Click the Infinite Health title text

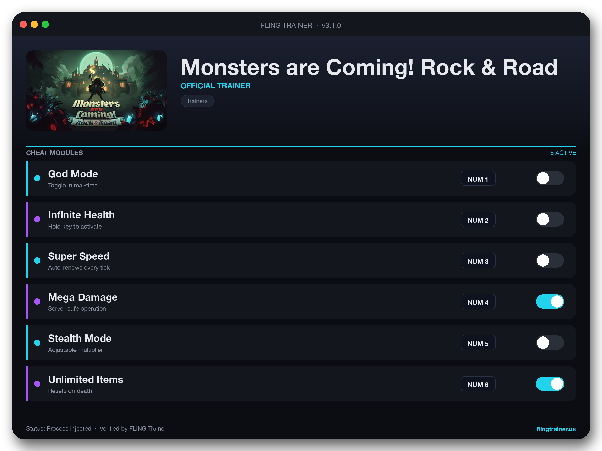[81, 215]
